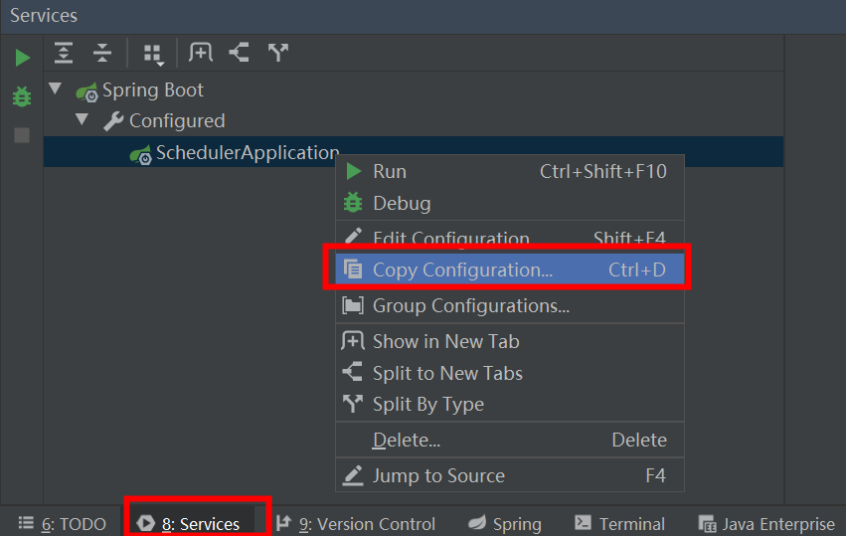
Task: Open the 8: Services tool window tab
Action: [x=189, y=524]
